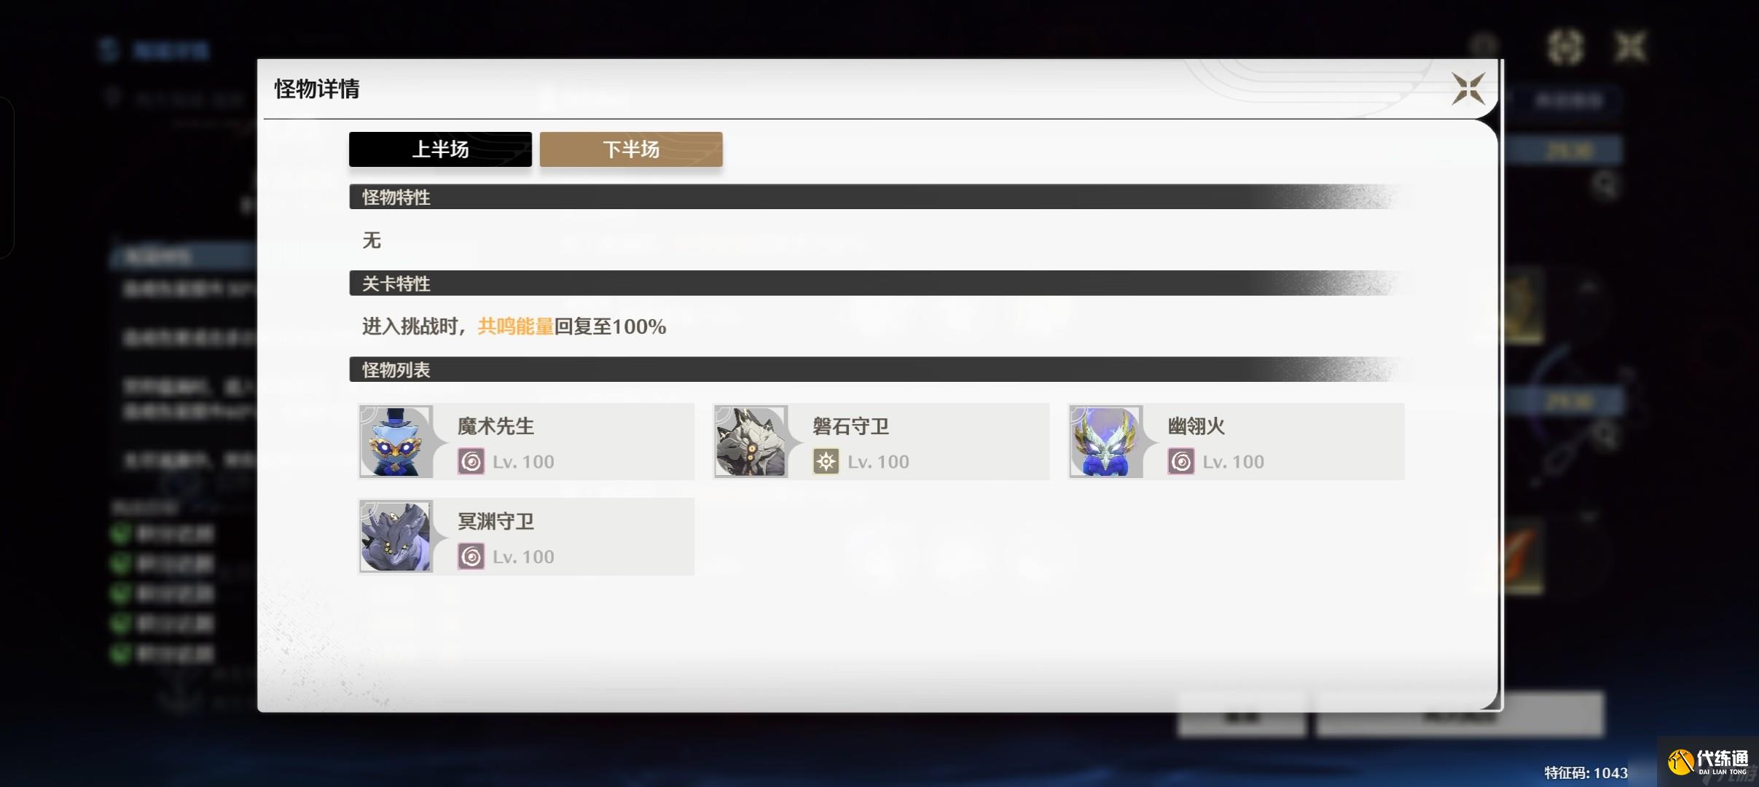Screen dimensions: 1759x787
Task: Open the 魔术先生 monster portrait
Action: coord(396,442)
